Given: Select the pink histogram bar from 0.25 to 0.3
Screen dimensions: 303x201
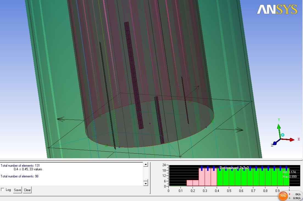Looking at the screenshot, I should coord(202,177).
